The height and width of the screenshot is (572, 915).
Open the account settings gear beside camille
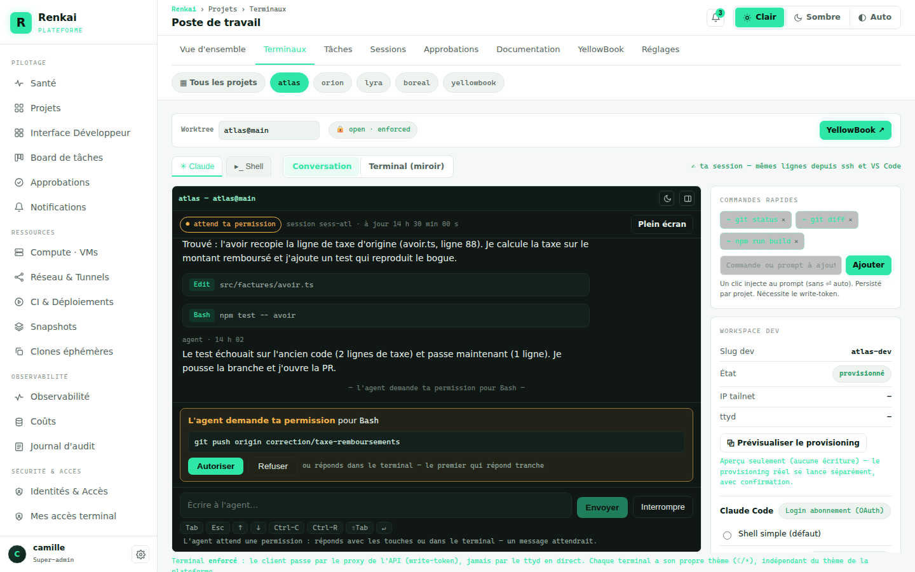click(x=140, y=554)
